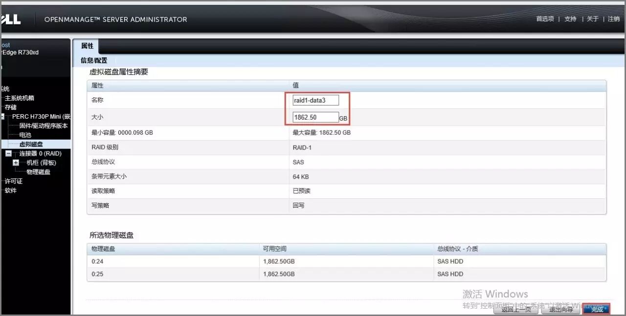
Task: Select 机柜 (背板) tree item
Action: point(42,163)
